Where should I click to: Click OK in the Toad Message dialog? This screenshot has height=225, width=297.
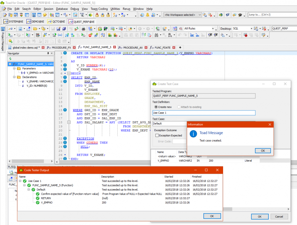(263, 150)
